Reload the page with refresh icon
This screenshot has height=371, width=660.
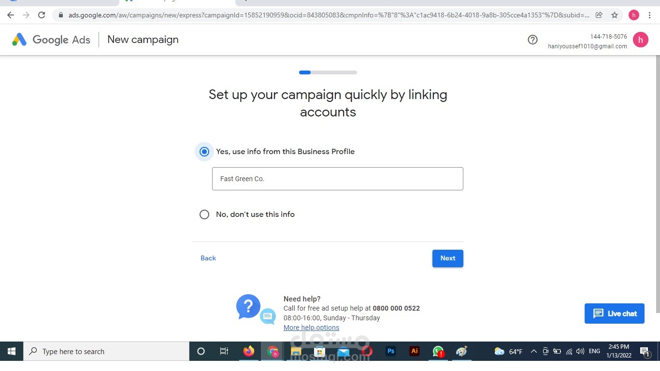[42, 15]
